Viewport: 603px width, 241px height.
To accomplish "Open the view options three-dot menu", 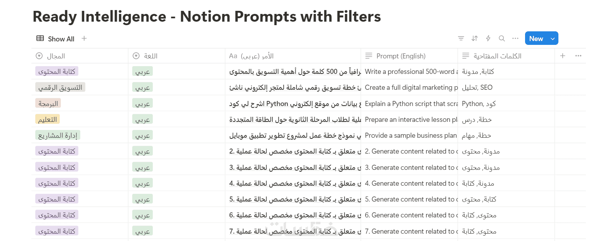I will 515,38.
